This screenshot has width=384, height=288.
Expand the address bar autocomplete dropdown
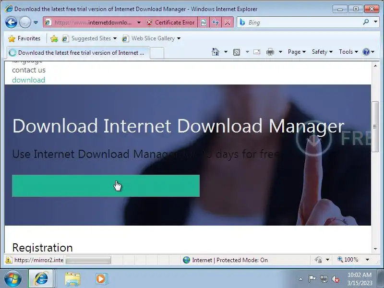(x=139, y=23)
